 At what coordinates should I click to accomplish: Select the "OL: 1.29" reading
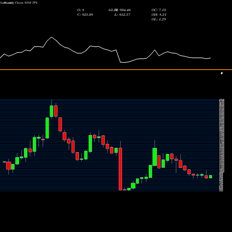[x=159, y=19]
